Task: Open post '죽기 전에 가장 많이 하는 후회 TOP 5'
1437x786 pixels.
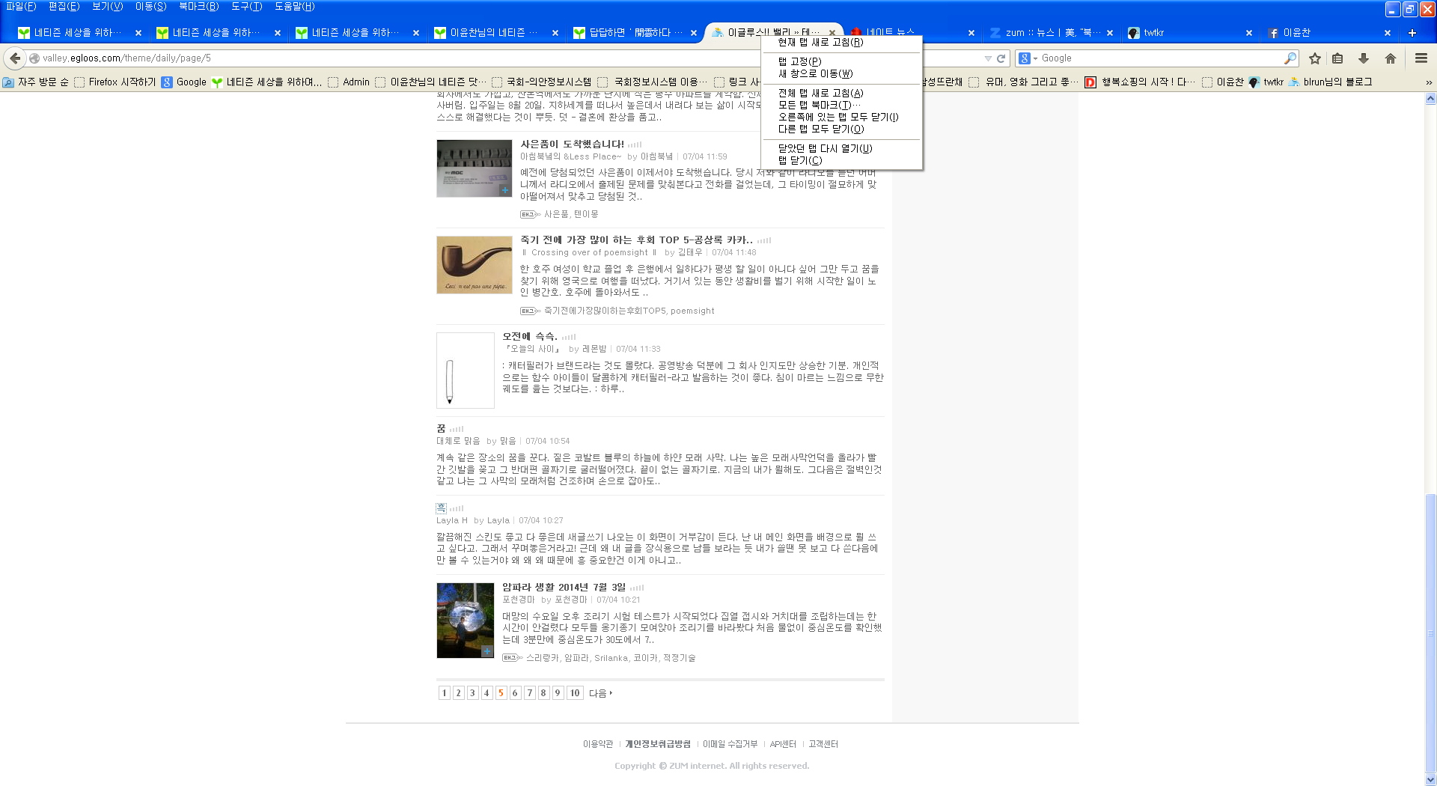Action: point(637,240)
